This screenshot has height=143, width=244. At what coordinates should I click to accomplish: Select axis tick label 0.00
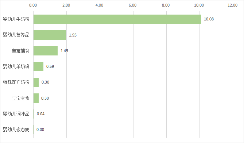pos(33,5)
